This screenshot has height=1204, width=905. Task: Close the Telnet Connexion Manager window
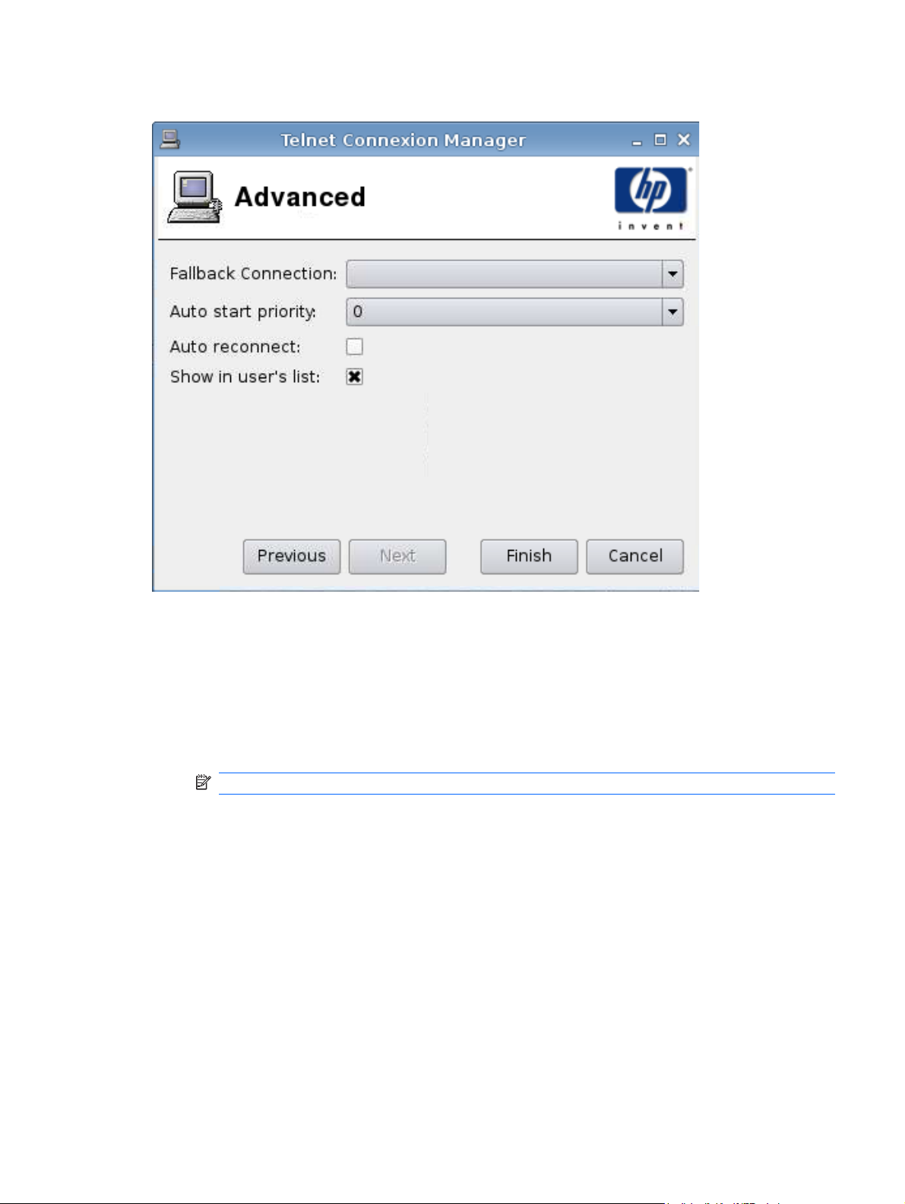tap(684, 140)
